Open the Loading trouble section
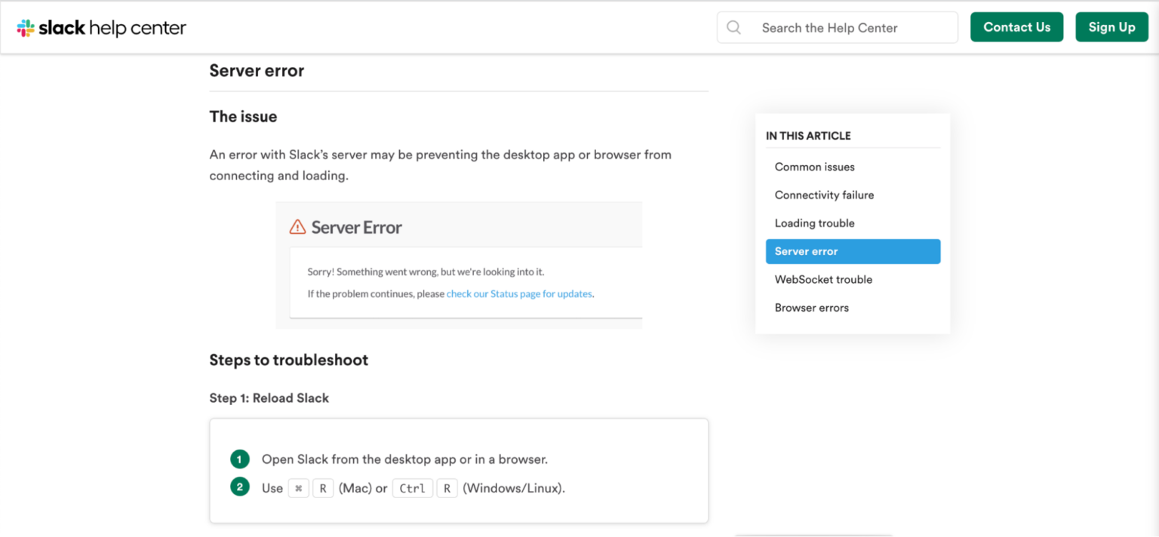1159x537 pixels. [x=814, y=222]
